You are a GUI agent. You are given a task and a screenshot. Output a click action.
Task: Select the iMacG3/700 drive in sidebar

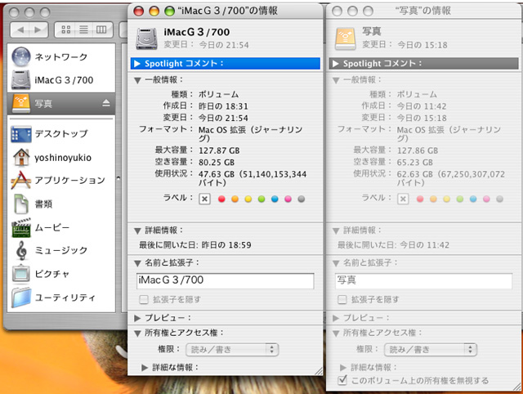(x=61, y=80)
